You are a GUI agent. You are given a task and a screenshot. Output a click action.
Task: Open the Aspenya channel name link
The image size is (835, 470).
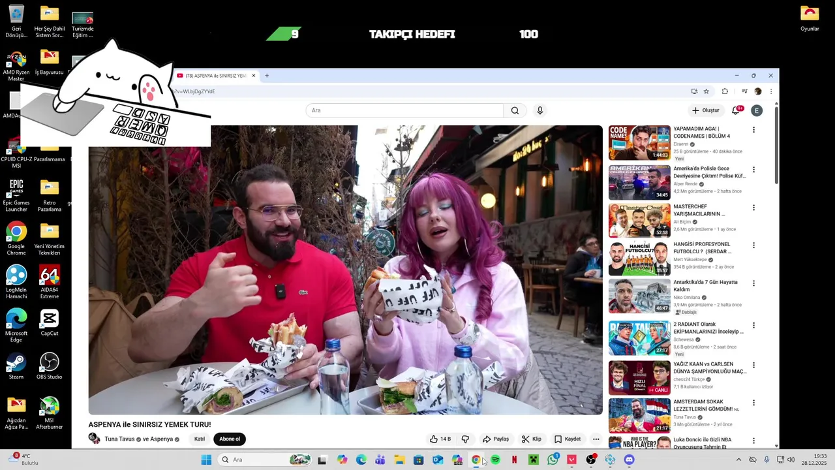click(x=161, y=439)
